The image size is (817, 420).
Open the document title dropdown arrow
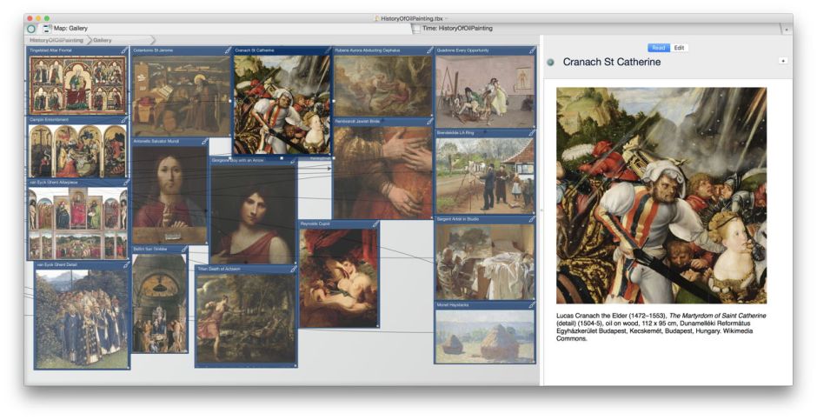[447, 17]
